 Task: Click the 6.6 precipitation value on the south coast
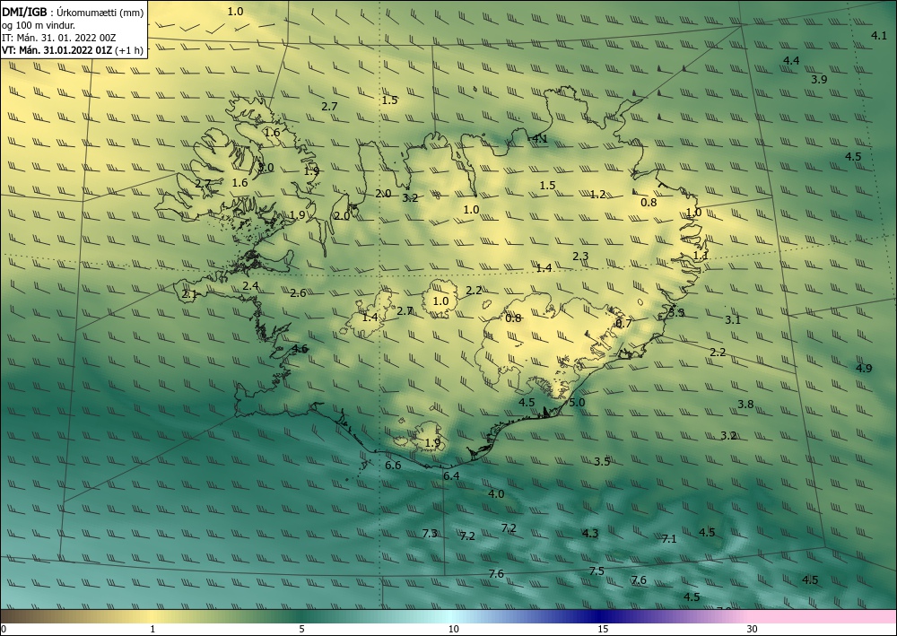[x=393, y=465]
